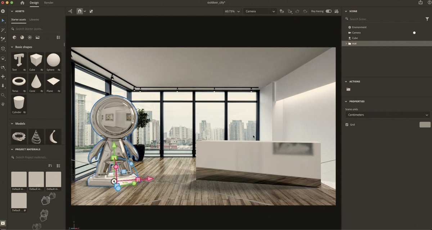Click the Add and import content plus icon
This screenshot has height=230, width=432.
3,11
